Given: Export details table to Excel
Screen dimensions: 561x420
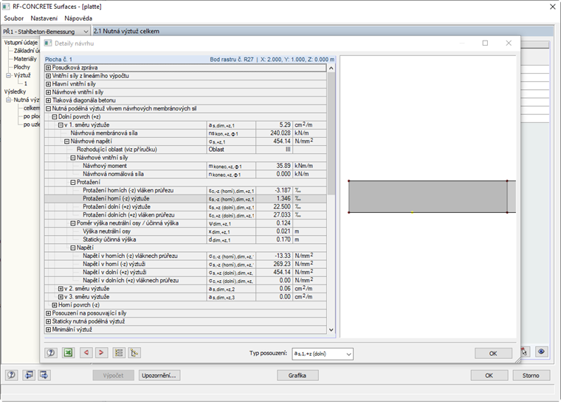Looking at the screenshot, I should click(68, 353).
